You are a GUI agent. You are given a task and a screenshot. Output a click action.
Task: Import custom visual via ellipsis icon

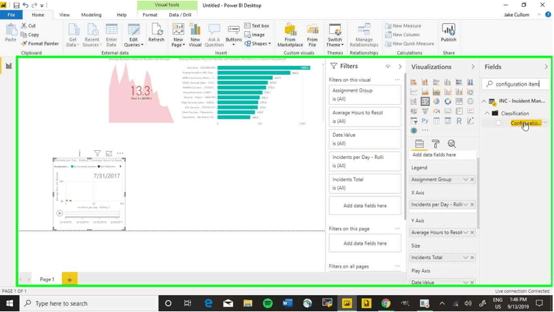point(425,131)
